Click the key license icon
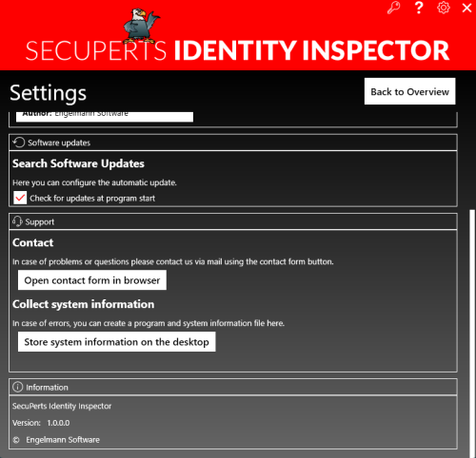 [x=394, y=8]
